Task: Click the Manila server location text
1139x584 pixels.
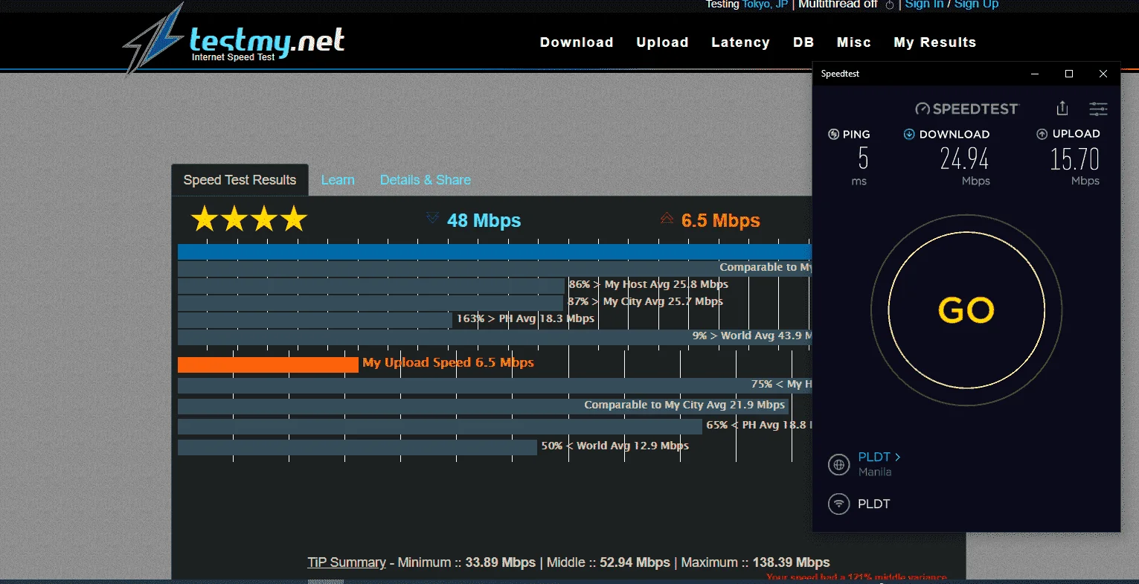Action: click(874, 472)
